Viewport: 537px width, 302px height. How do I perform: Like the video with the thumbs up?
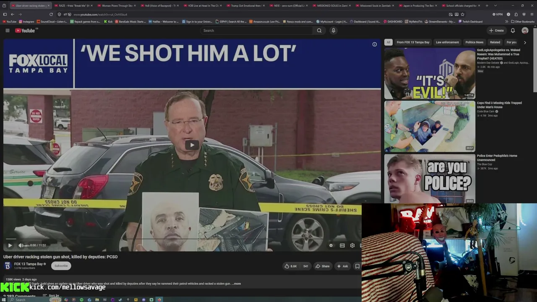click(x=291, y=266)
